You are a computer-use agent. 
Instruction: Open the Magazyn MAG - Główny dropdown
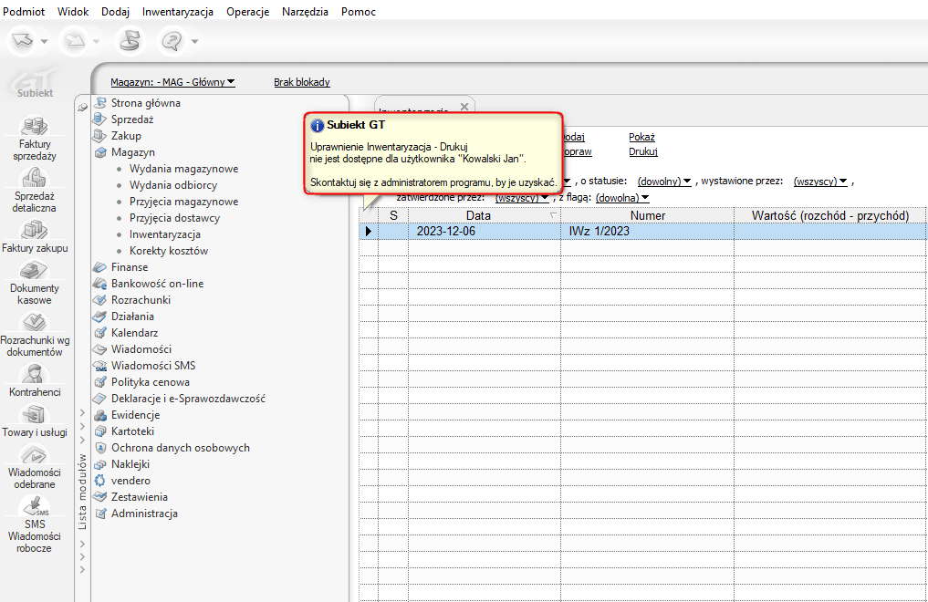coord(172,82)
